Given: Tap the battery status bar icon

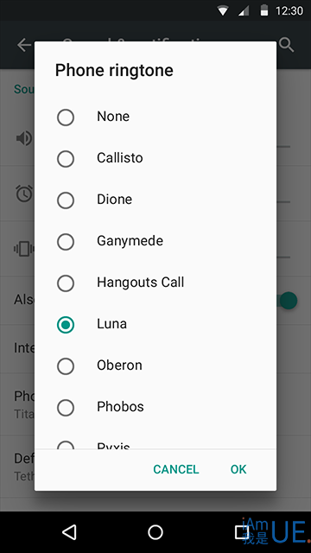Looking at the screenshot, I should pos(264,10).
